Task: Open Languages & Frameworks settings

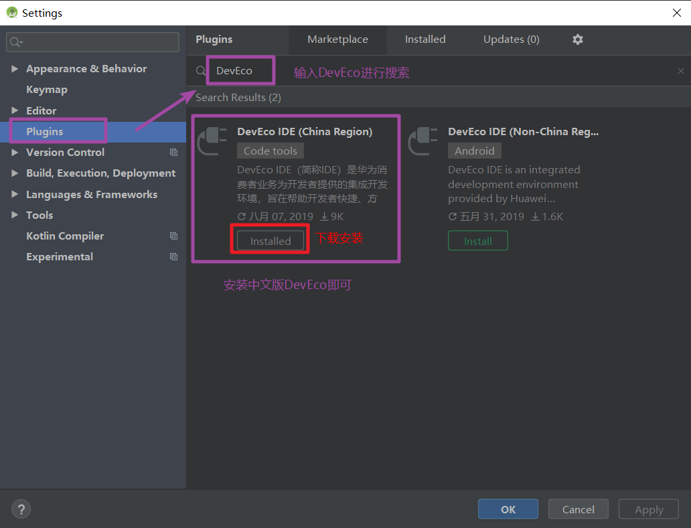Action: [92, 194]
